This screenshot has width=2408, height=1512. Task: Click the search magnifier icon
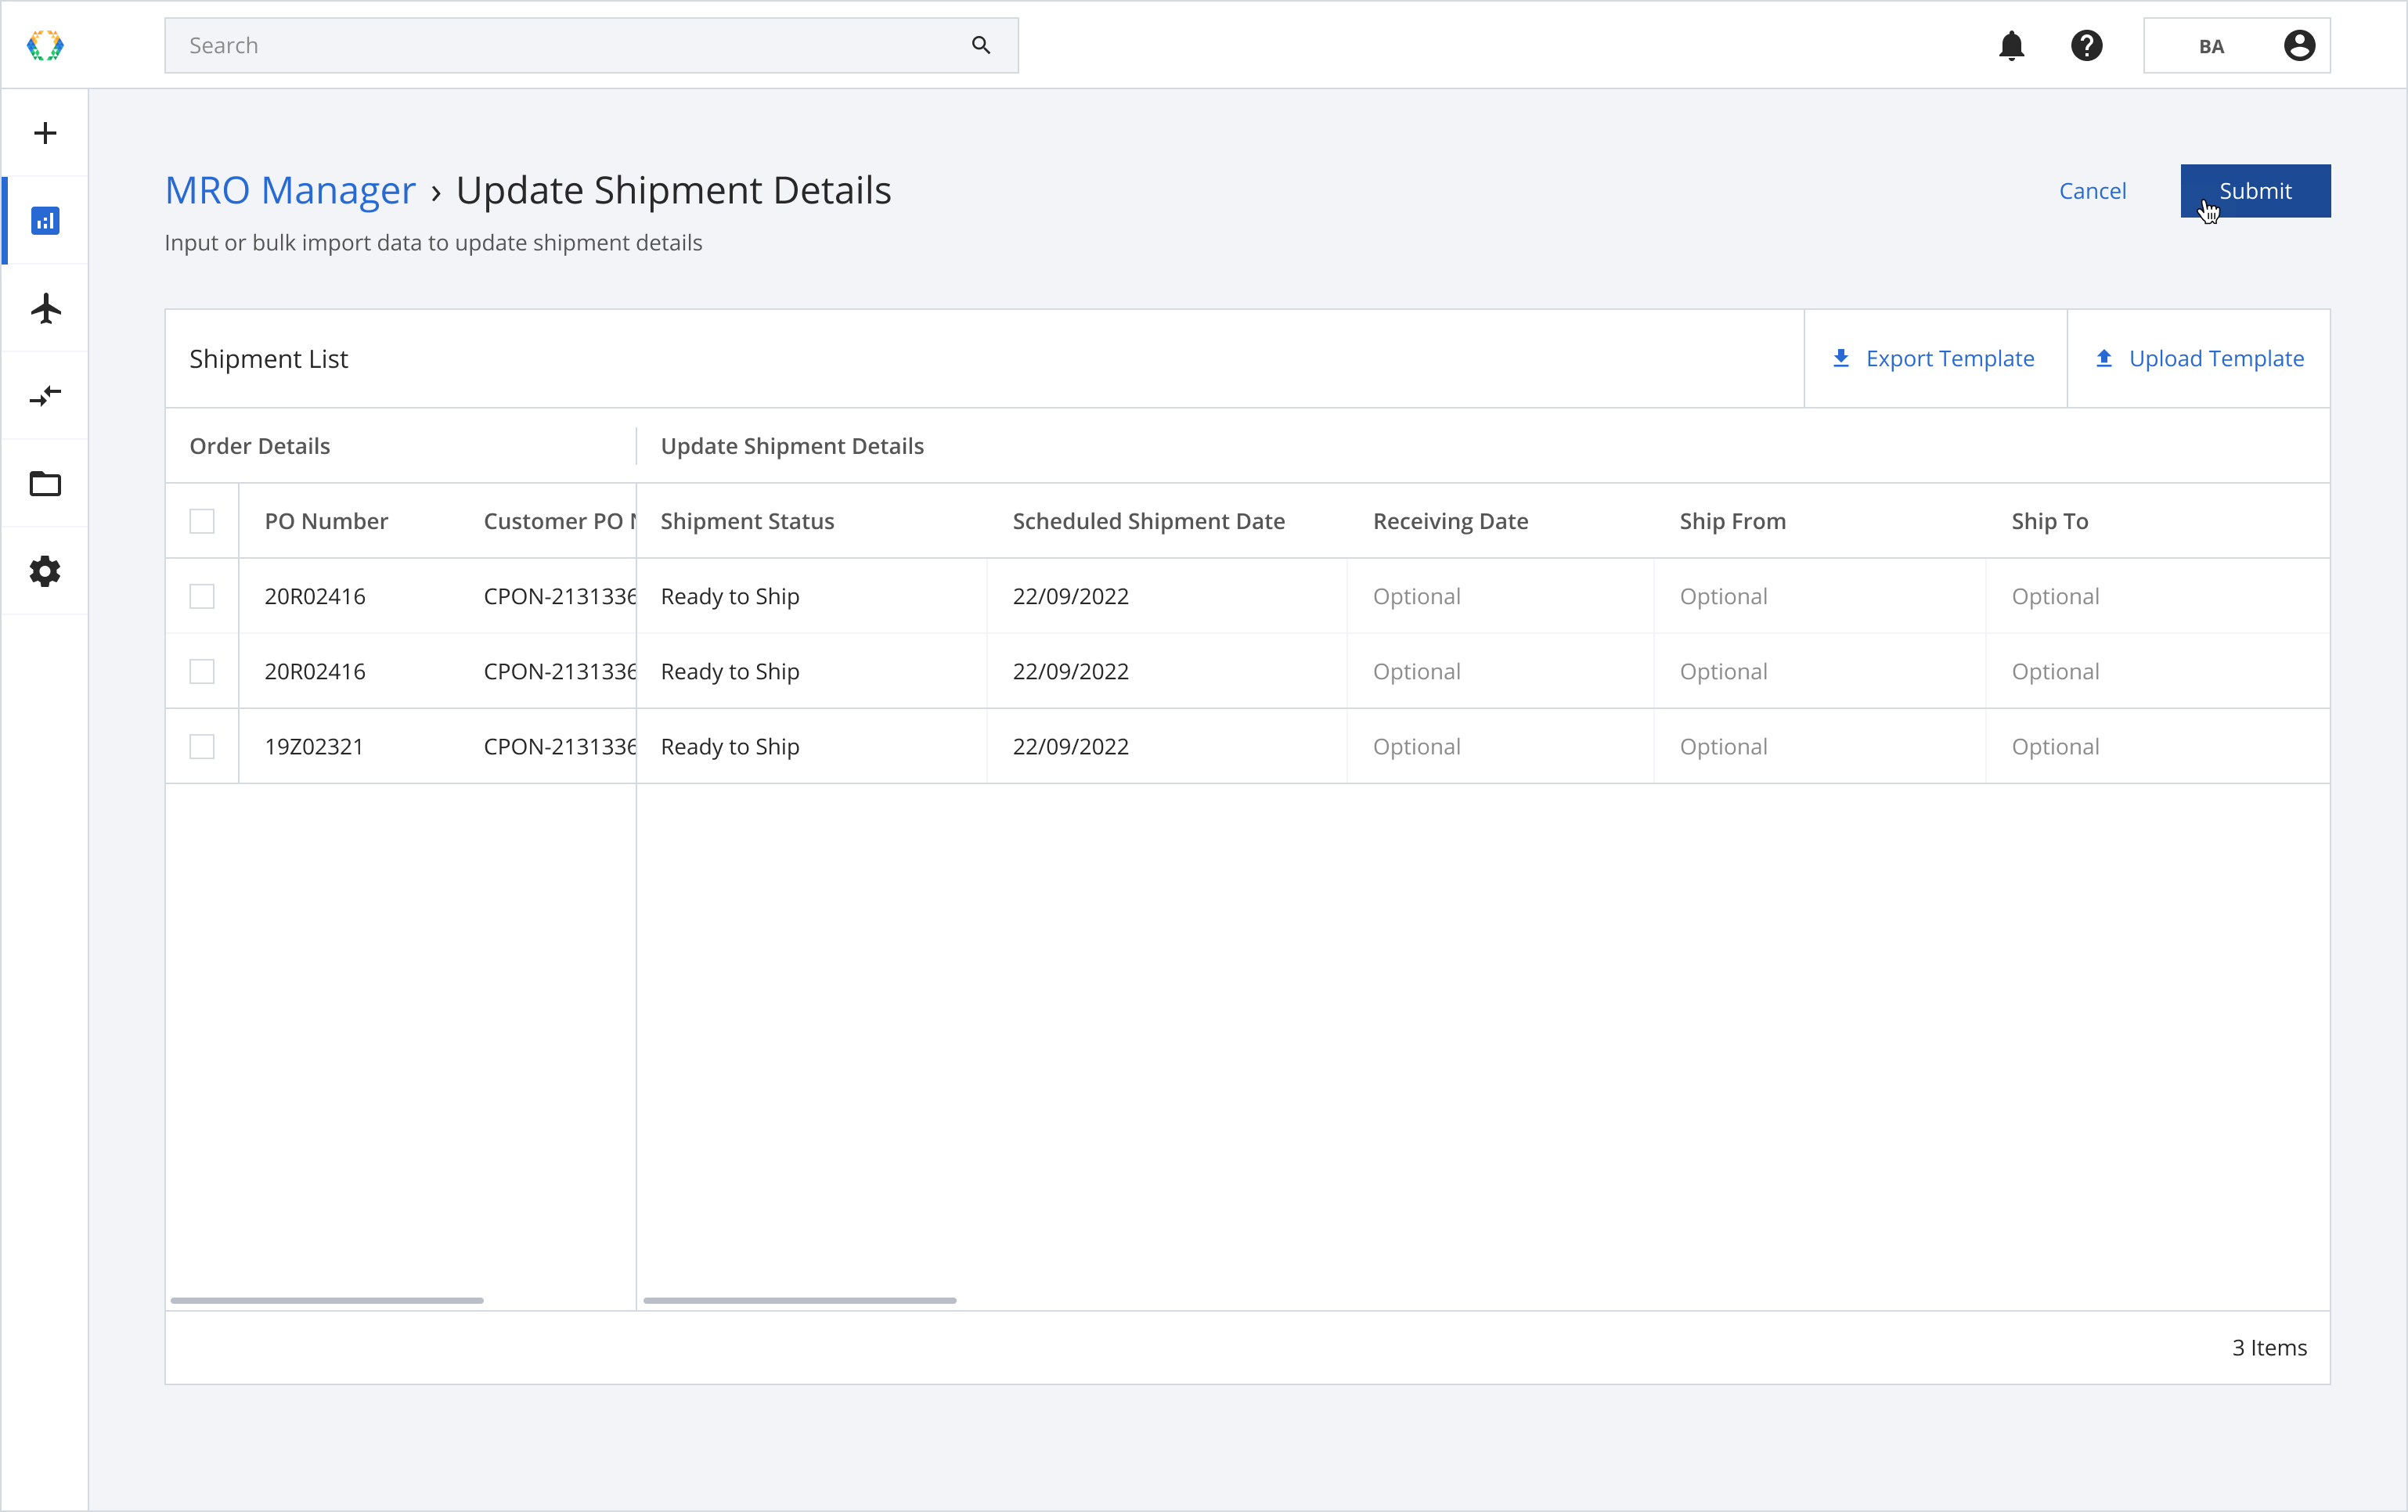(981, 45)
